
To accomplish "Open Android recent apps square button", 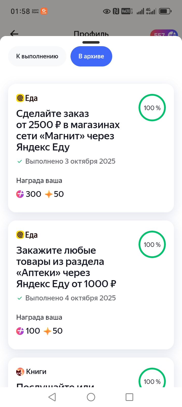I will point(129,397).
